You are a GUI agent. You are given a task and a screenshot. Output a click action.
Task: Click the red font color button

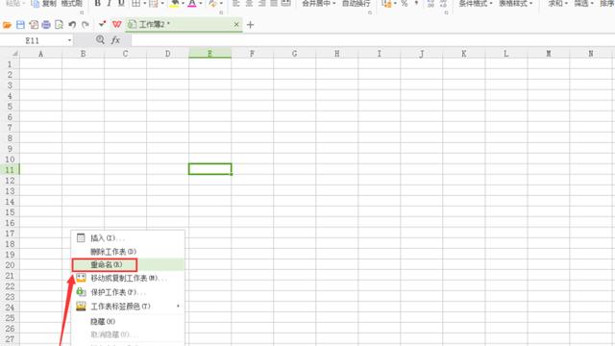pos(192,4)
